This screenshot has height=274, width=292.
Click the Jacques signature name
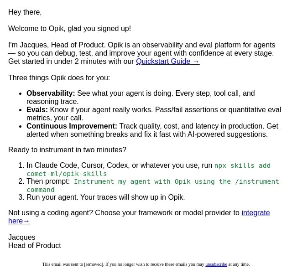pyautogui.click(x=22, y=238)
